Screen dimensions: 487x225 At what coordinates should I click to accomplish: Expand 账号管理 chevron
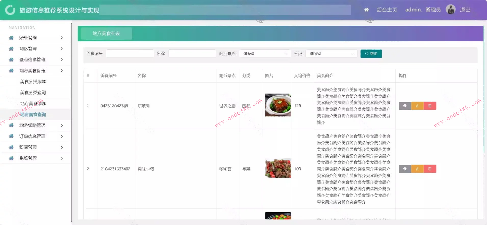[62, 38]
